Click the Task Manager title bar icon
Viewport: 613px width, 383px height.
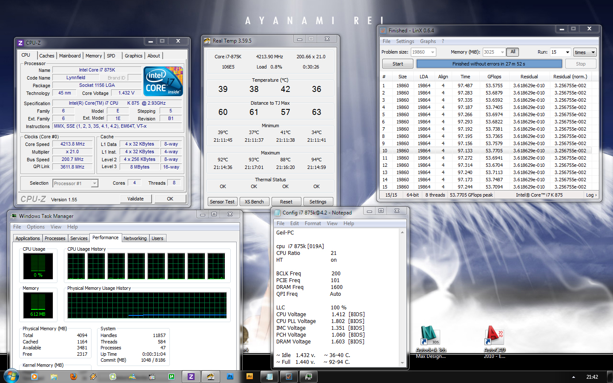point(14,216)
